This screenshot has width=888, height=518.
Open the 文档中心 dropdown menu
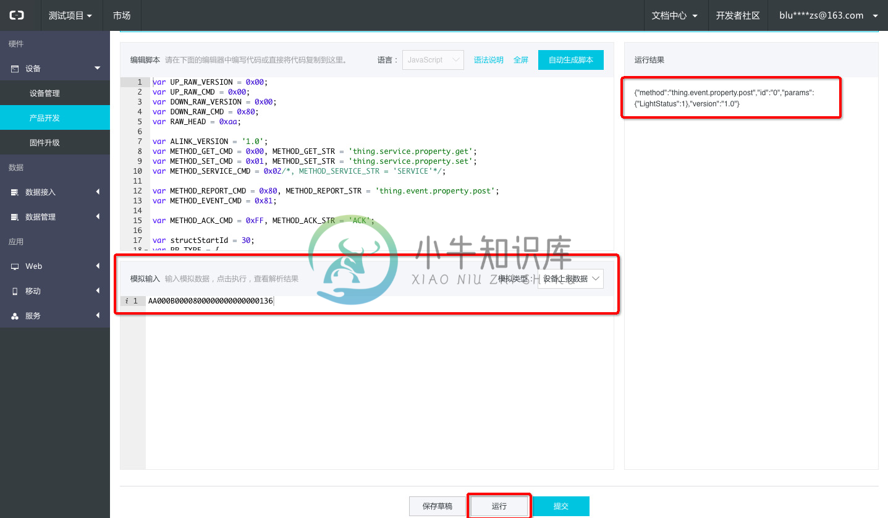click(675, 15)
